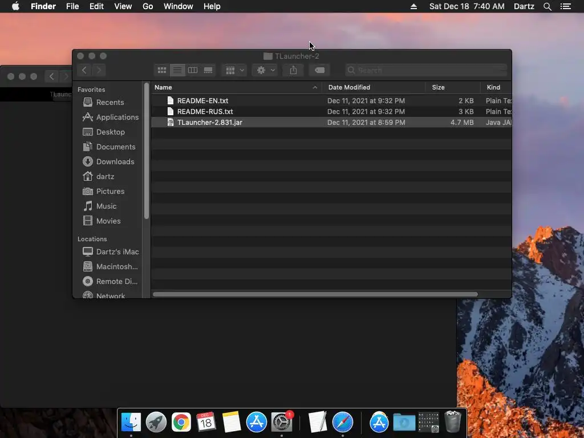Screen dimensions: 584x438
Task: Click the TLauncher-2.831.jar file icon
Action: point(170,122)
